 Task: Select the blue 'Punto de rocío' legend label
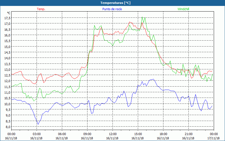[x=112, y=9]
